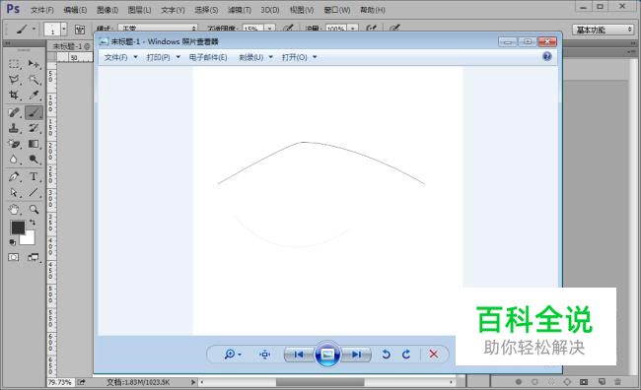
Task: Play slide show in Photo Viewer
Action: (327, 354)
